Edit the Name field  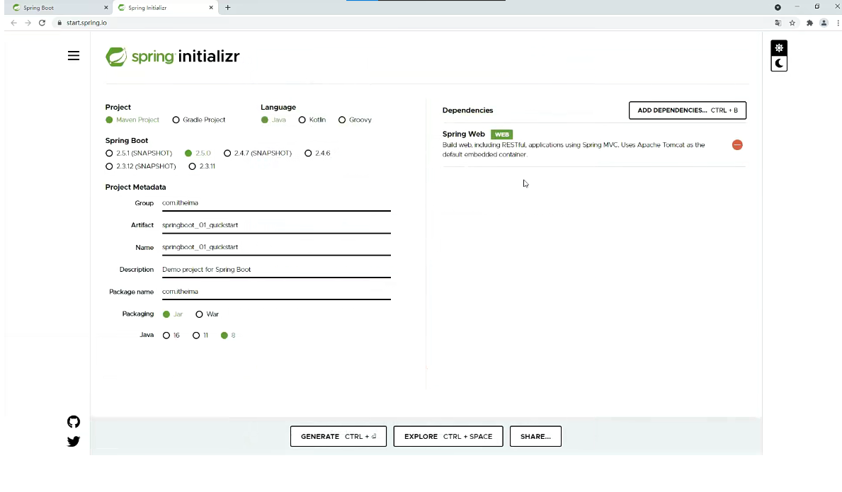(277, 247)
